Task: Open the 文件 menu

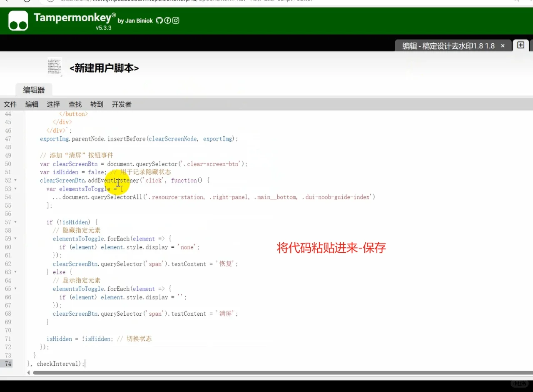Action: 10,104
